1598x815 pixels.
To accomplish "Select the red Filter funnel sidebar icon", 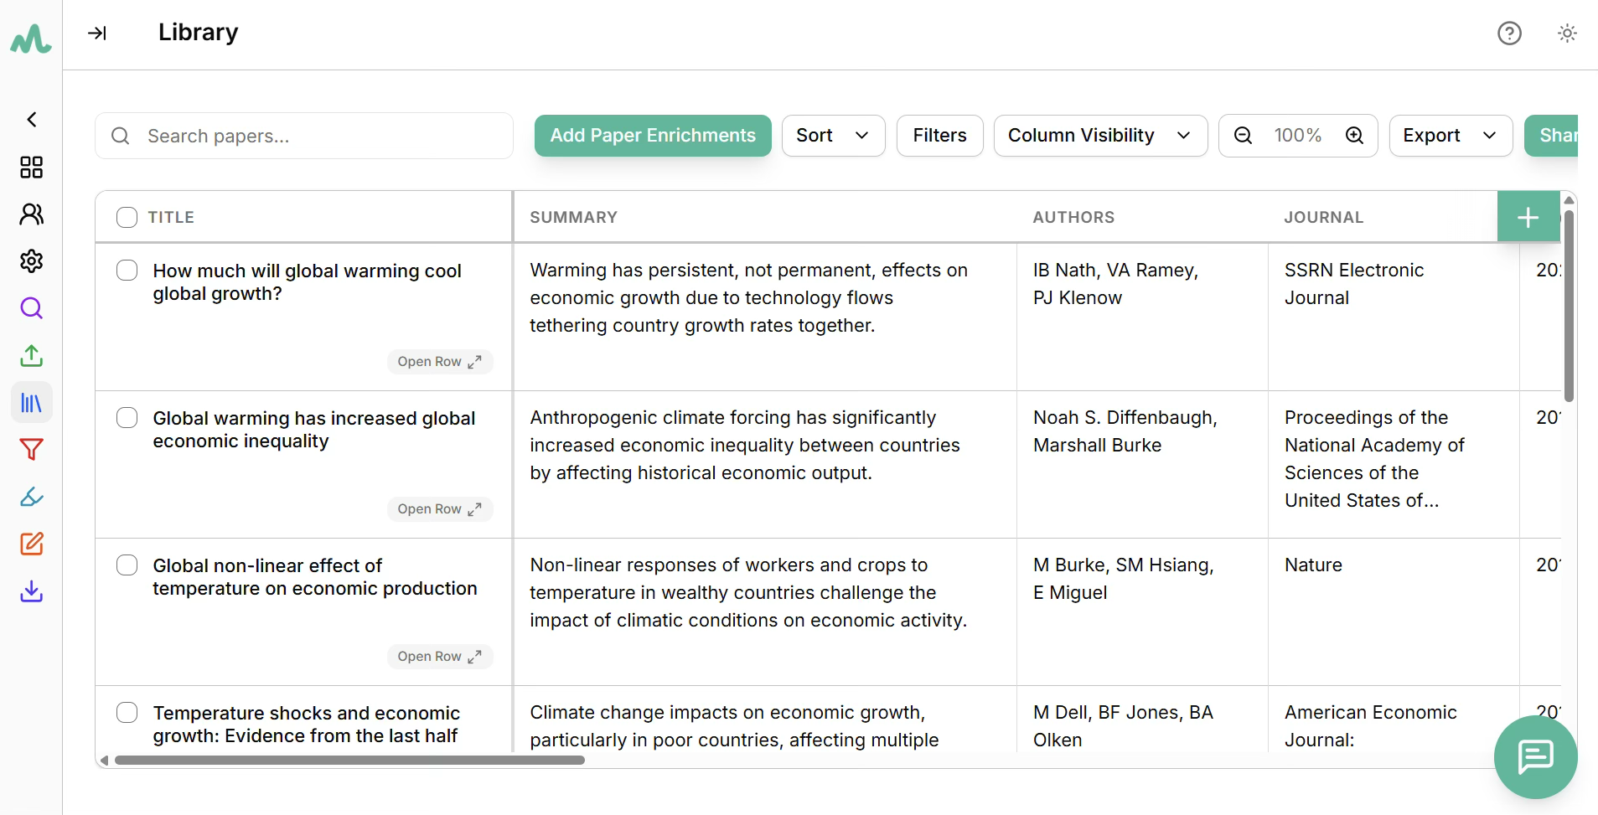I will point(31,450).
